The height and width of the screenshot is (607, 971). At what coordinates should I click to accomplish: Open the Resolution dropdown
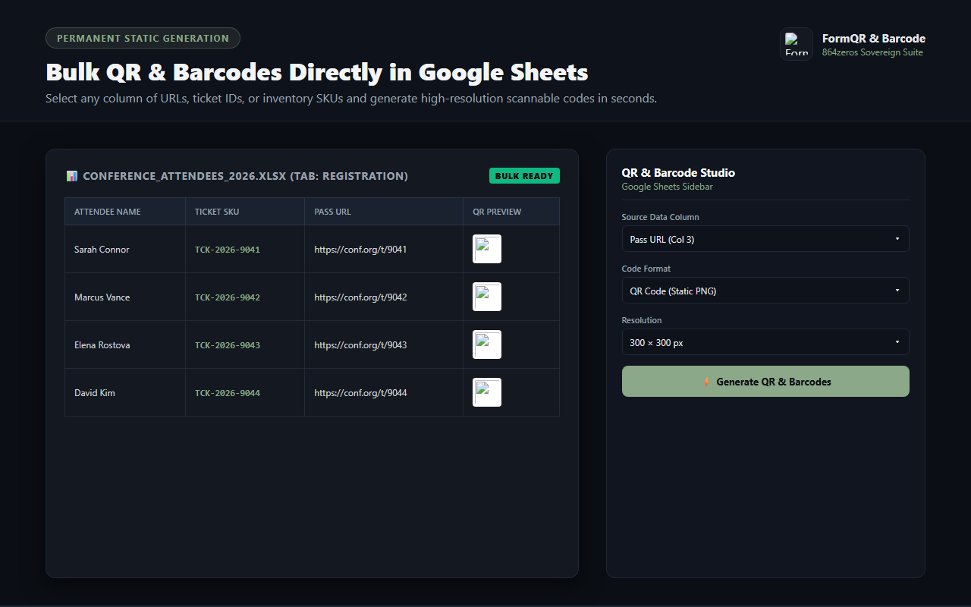tap(765, 342)
